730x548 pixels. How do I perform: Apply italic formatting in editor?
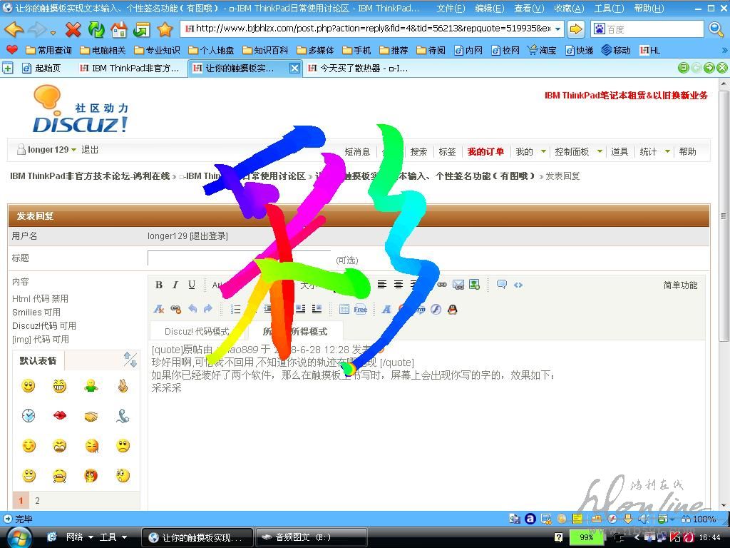175,285
